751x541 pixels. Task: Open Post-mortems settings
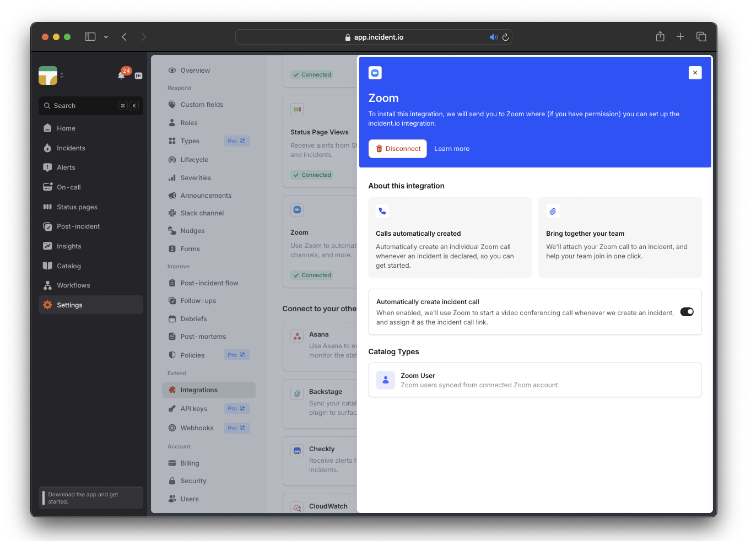pos(209,337)
